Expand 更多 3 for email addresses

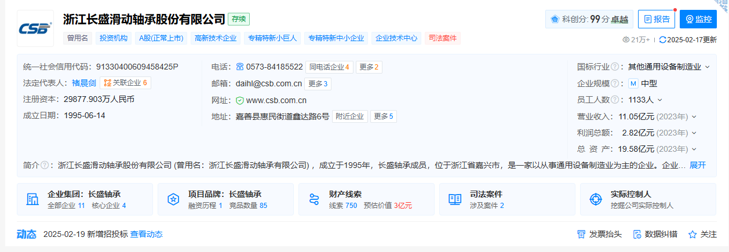pyautogui.click(x=318, y=83)
